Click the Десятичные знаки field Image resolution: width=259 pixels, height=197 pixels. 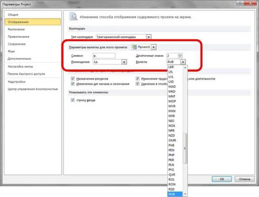pyautogui.click(x=172, y=56)
